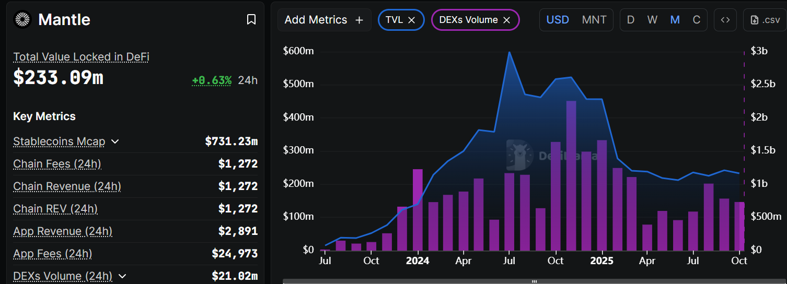Remove the DEXs Volume metric chip
787x284 pixels.
tap(506, 20)
